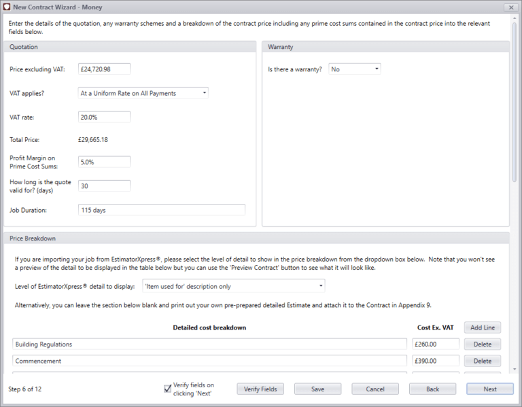Image resolution: width=522 pixels, height=407 pixels.
Task: Click the wizard app icon in title bar
Action: coord(7,6)
